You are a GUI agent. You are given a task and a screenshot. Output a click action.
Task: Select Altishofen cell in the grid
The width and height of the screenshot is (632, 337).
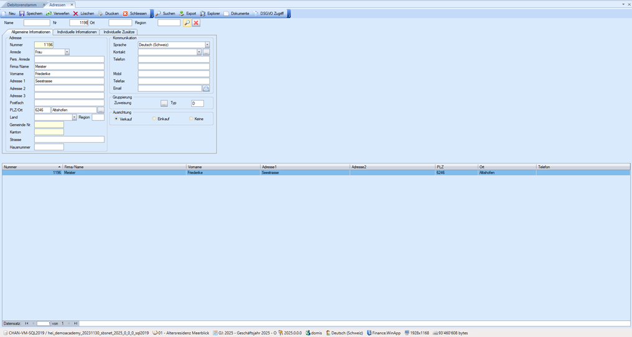[x=507, y=172]
